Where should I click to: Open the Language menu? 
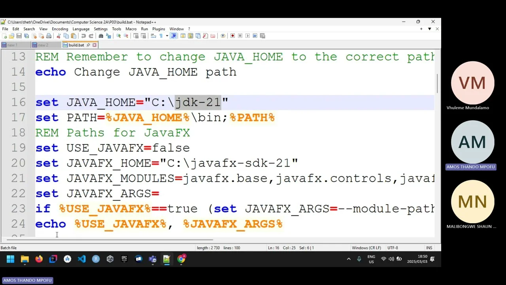(x=81, y=29)
